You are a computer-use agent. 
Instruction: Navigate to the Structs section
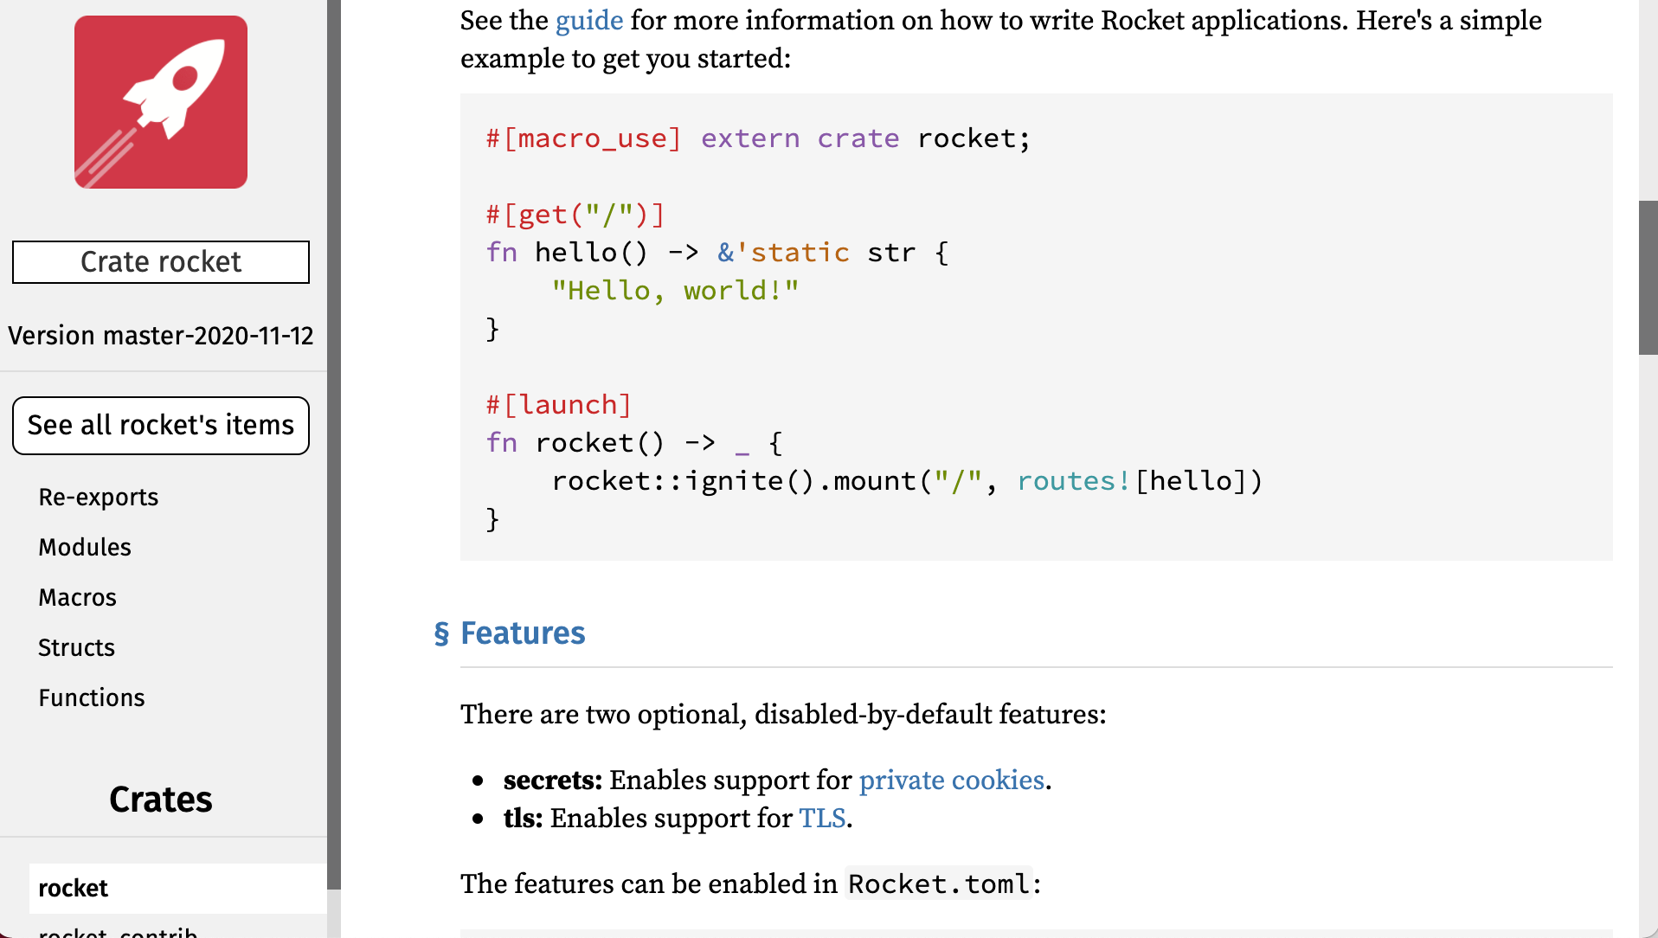click(76, 647)
